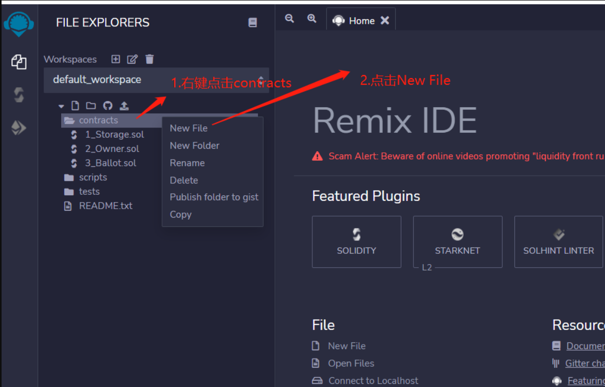
Task: Open 1_Storage.sol file
Action: 114,135
